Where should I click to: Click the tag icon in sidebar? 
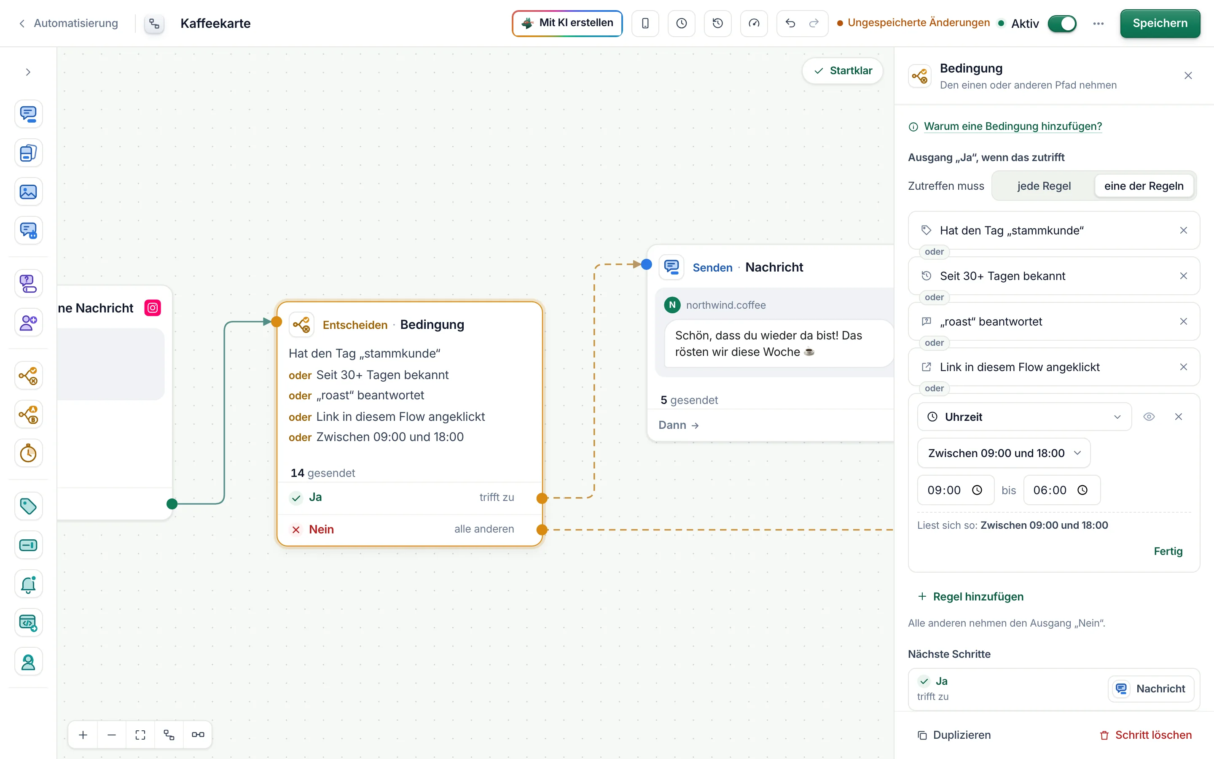click(x=28, y=506)
